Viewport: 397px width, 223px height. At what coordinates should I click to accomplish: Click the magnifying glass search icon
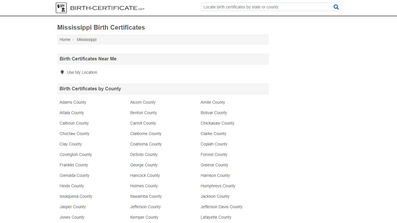[336, 7]
